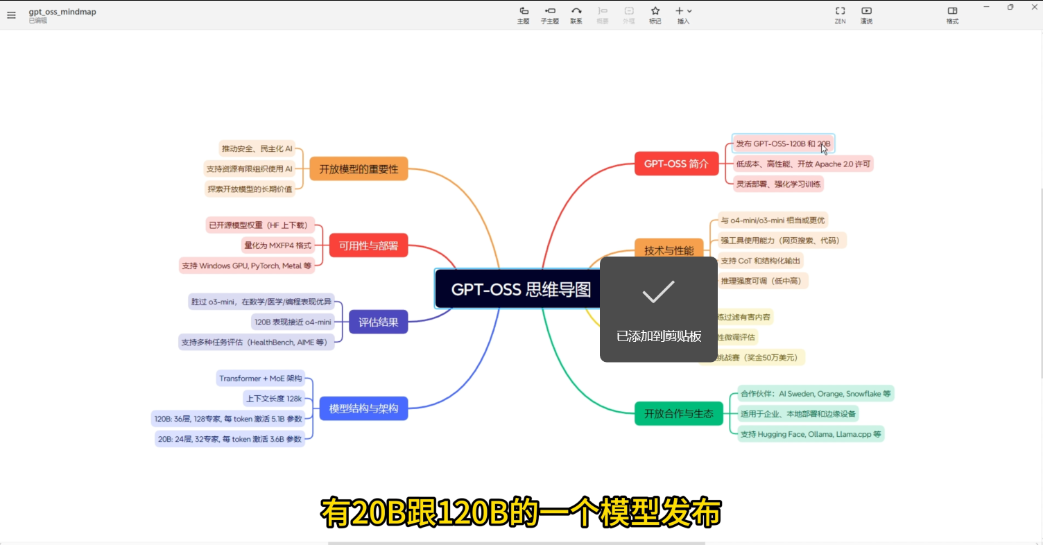Select the 模型结构与架构 branch
Image resolution: width=1043 pixels, height=545 pixels.
[x=363, y=408]
